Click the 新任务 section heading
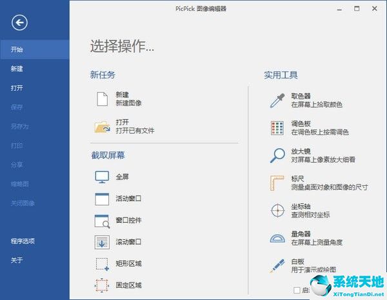This screenshot has height=300, width=387. click(103, 75)
